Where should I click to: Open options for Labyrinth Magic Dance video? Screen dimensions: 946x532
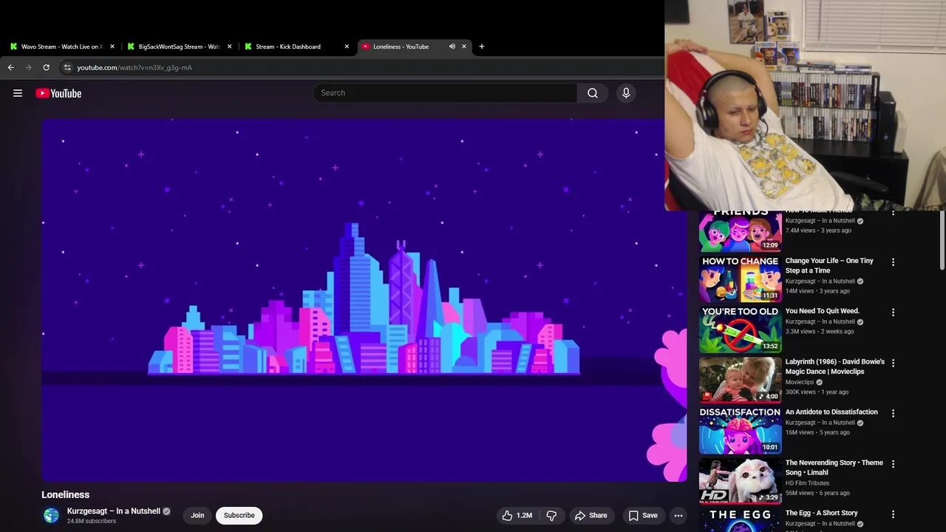893,363
